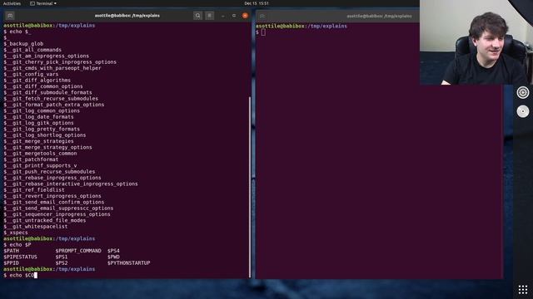The width and height of the screenshot is (533, 299).
Task: Click "$__git_diff_common_options" line
Action: pyautogui.click(x=43, y=86)
